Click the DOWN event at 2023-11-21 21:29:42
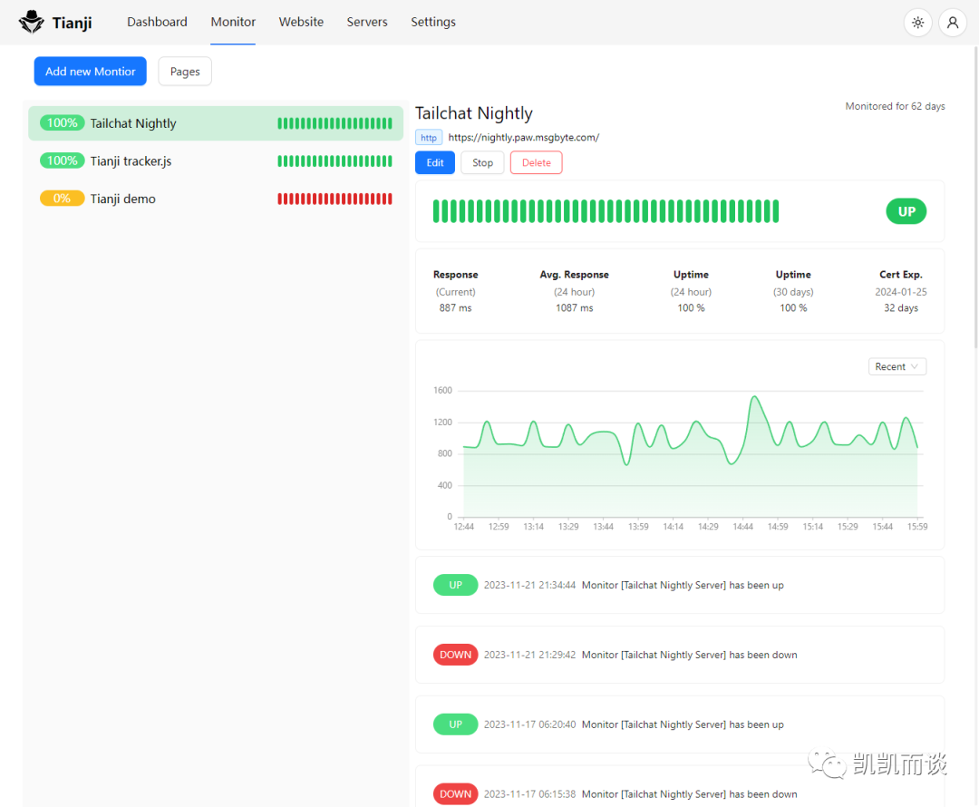 pyautogui.click(x=680, y=655)
